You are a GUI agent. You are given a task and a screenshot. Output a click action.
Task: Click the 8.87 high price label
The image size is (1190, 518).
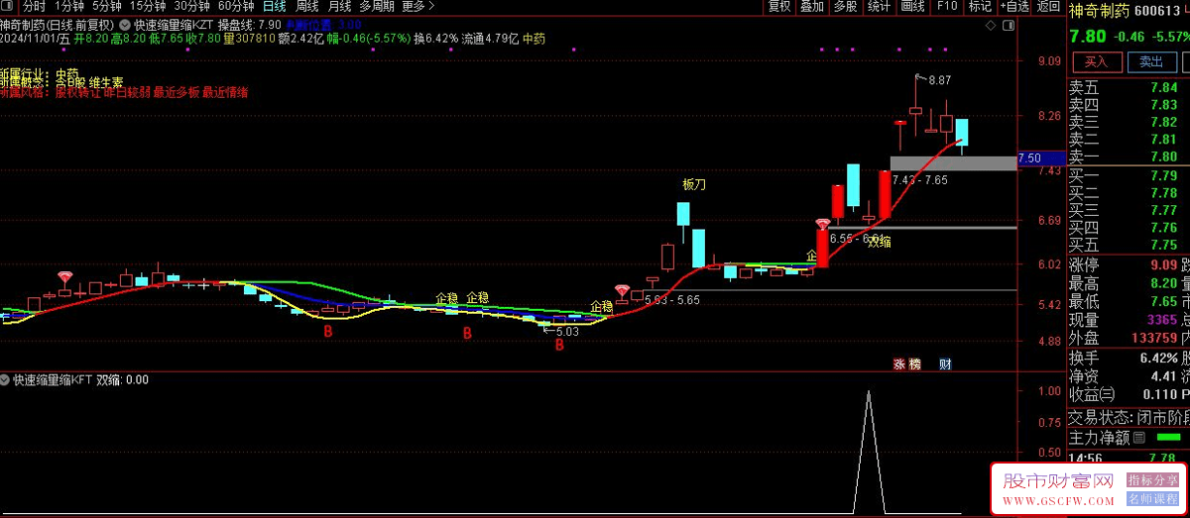pyautogui.click(x=940, y=80)
